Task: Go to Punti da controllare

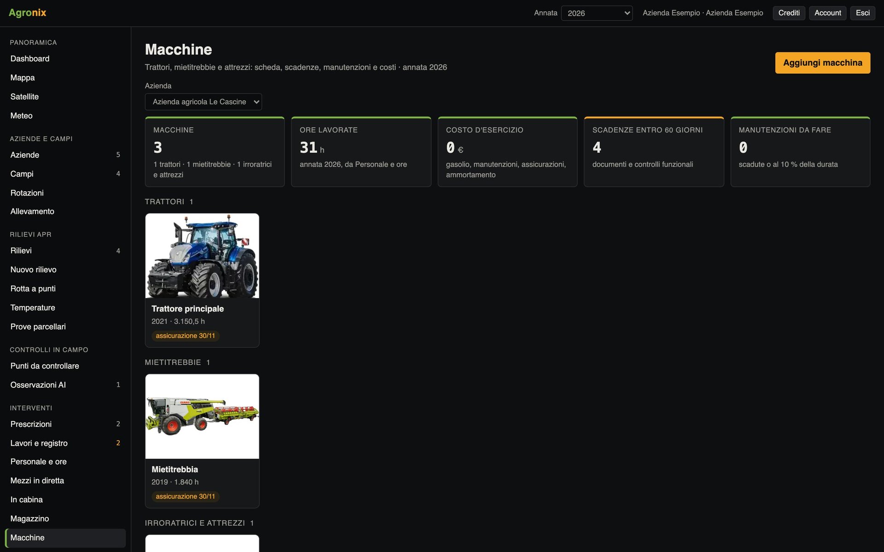Action: [65, 366]
